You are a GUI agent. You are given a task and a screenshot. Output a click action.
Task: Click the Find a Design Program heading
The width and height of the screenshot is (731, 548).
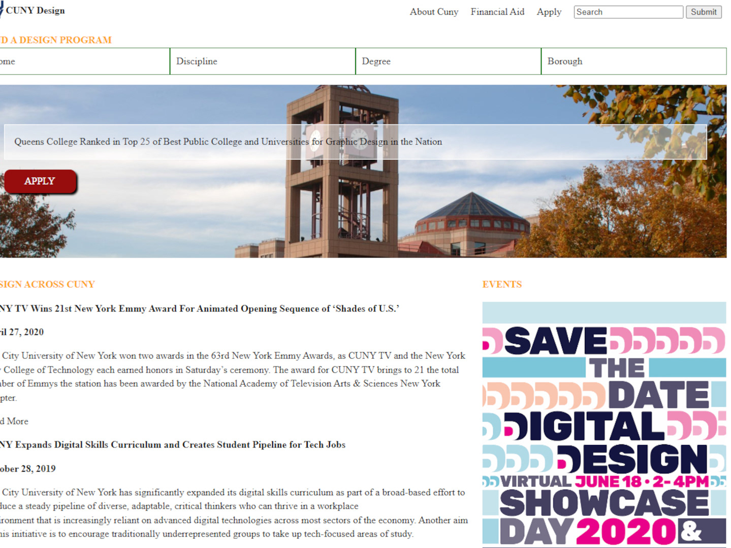pos(56,40)
